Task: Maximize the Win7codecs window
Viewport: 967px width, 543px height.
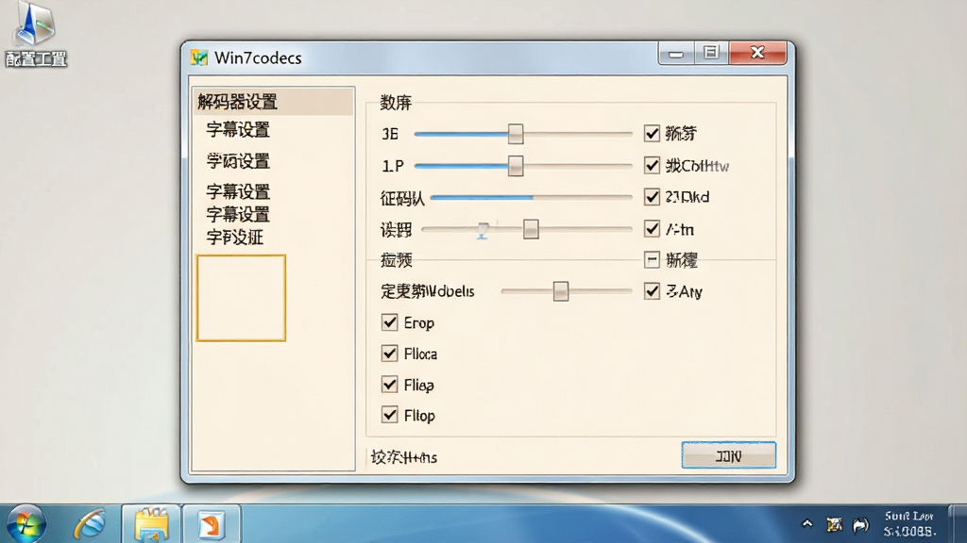Action: [x=711, y=54]
